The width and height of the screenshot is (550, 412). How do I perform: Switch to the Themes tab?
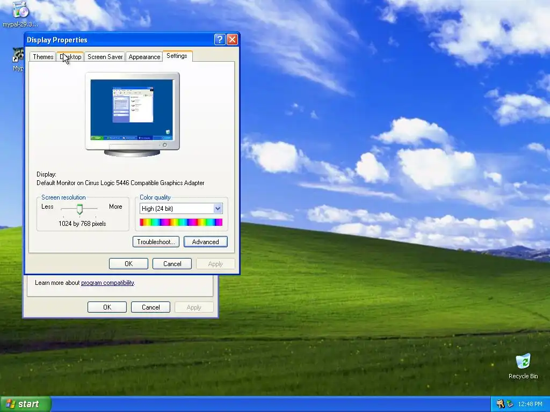43,57
